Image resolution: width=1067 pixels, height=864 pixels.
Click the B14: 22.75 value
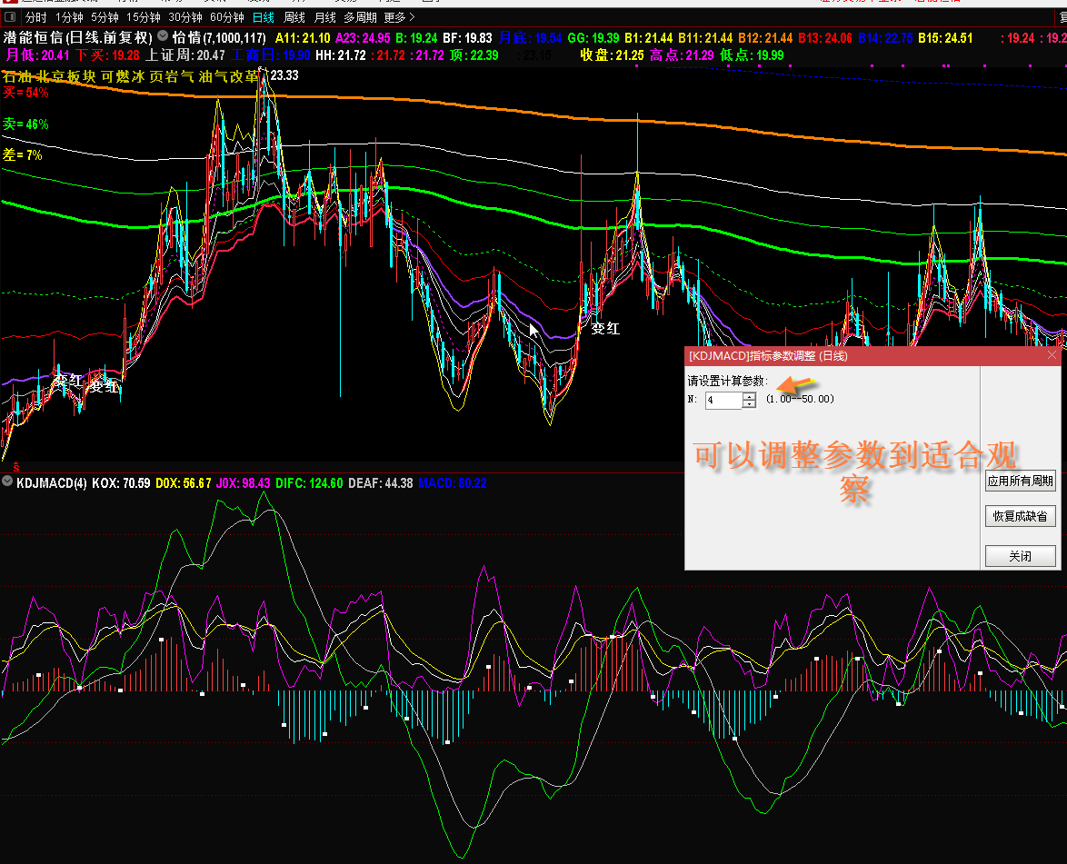pos(885,38)
